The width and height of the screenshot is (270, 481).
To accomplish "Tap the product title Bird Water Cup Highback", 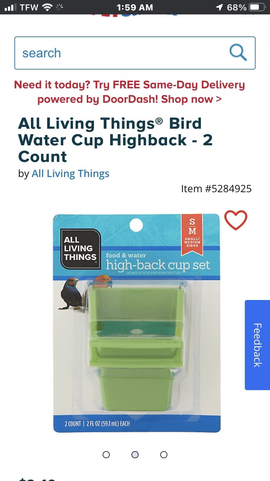I will pos(115,140).
